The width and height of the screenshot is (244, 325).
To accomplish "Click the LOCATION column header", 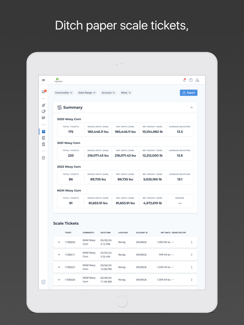I will 123,233.
